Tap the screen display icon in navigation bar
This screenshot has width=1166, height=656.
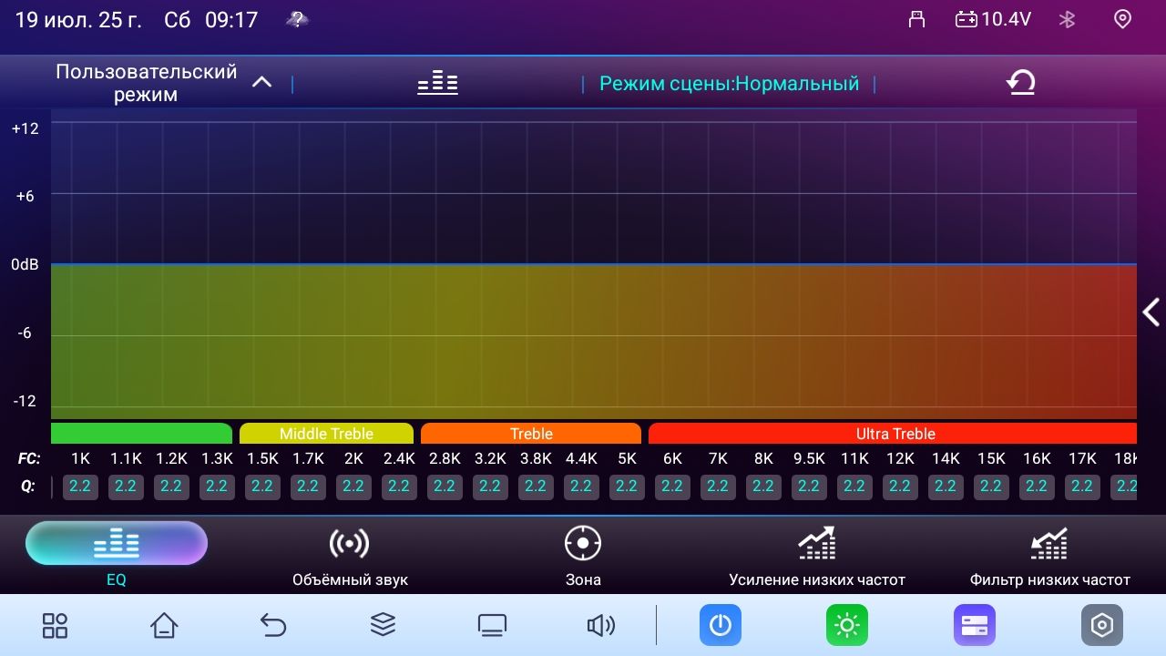[492, 625]
